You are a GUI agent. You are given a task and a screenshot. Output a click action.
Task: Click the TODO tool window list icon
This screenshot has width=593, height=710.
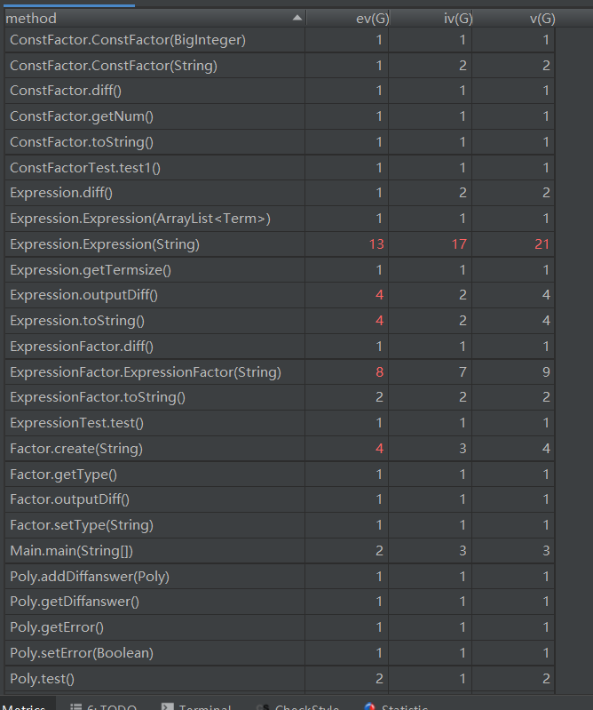tap(75, 707)
